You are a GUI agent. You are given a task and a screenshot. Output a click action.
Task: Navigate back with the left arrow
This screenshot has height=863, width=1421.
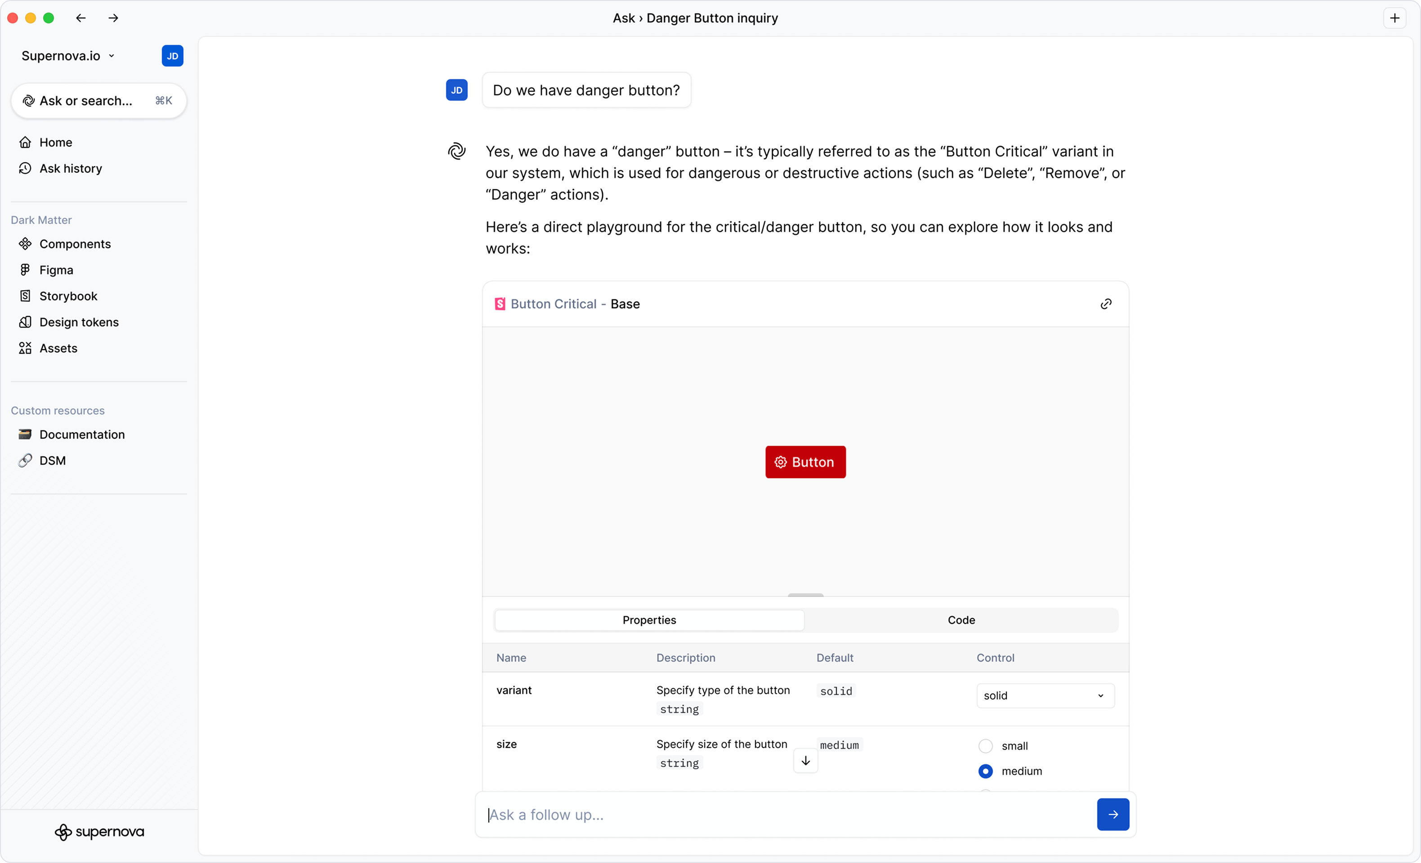click(x=81, y=18)
